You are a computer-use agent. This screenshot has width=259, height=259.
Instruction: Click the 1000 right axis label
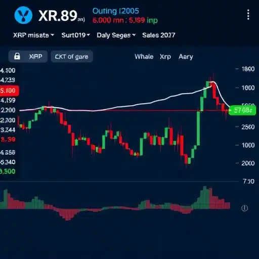(248, 145)
